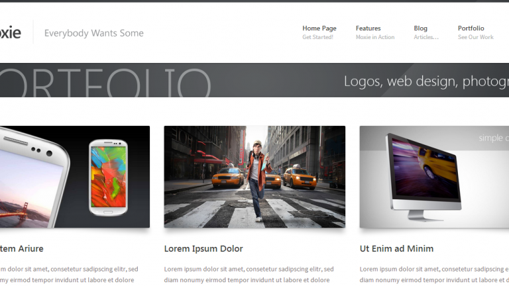Click description text under Lorem Ipsum Dolor

coord(249,275)
